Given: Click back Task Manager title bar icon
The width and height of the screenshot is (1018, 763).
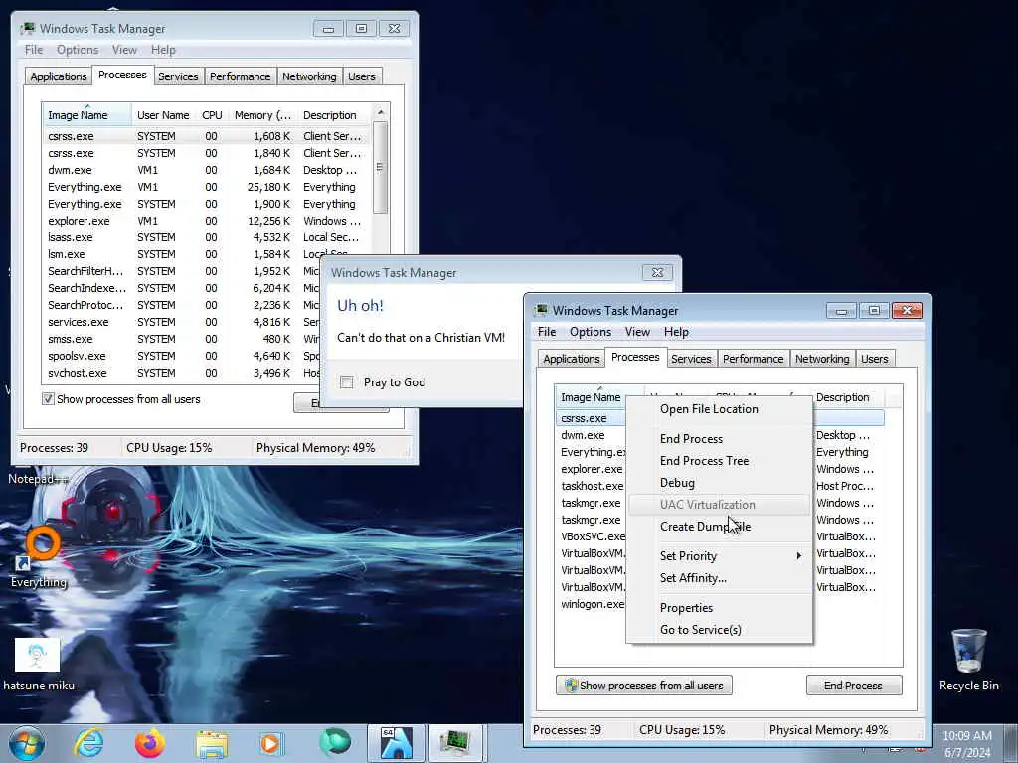Looking at the screenshot, I should 27,29.
